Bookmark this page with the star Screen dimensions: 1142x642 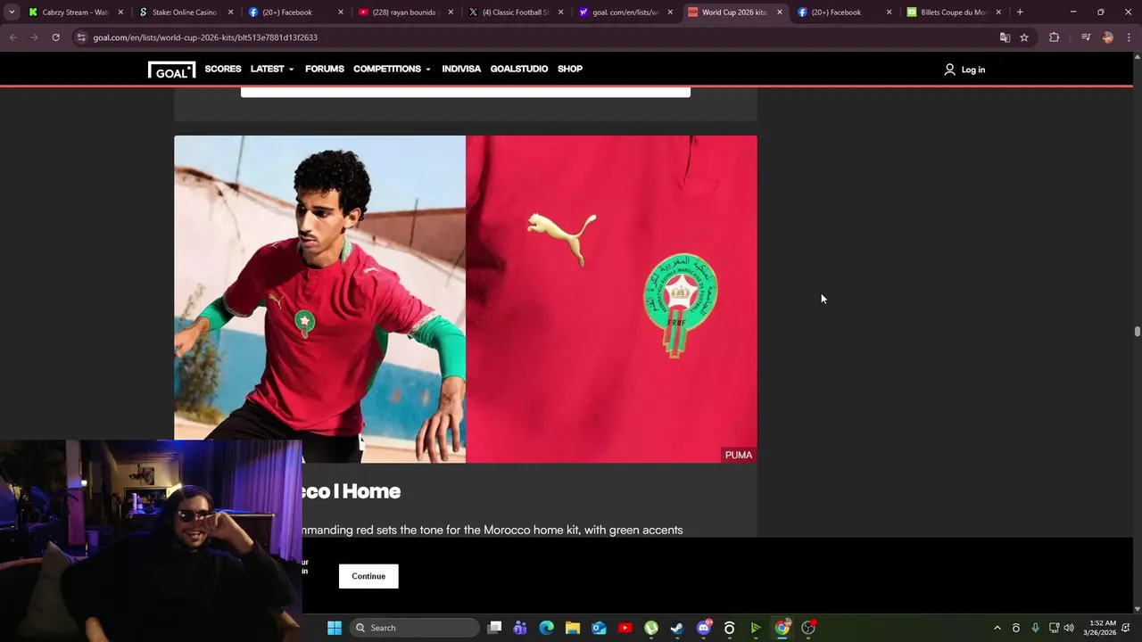pos(1024,37)
